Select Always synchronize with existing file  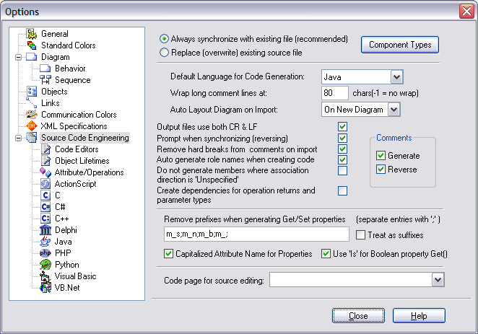coord(164,39)
